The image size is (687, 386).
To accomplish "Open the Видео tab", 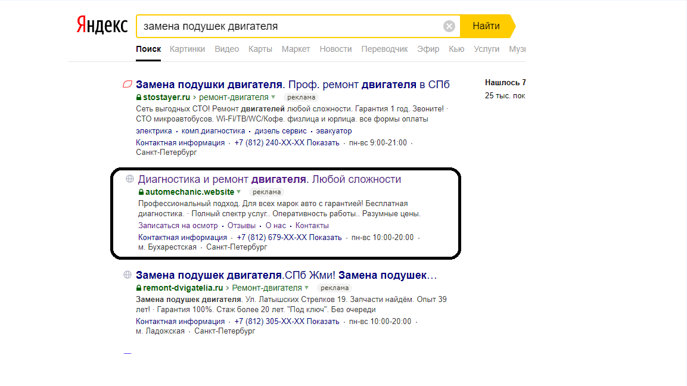I will (226, 49).
